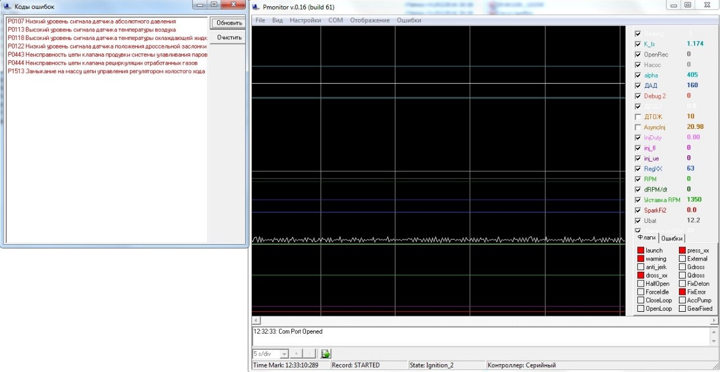Open the COM menu
Image resolution: width=720 pixels, height=372 pixels.
pos(335,20)
